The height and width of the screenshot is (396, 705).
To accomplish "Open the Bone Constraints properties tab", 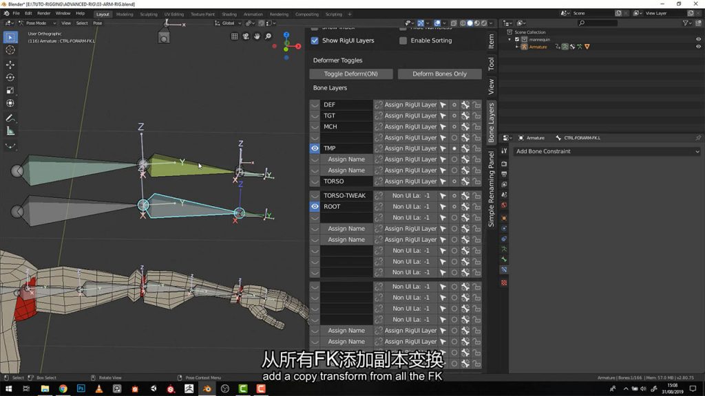I will coord(504,269).
